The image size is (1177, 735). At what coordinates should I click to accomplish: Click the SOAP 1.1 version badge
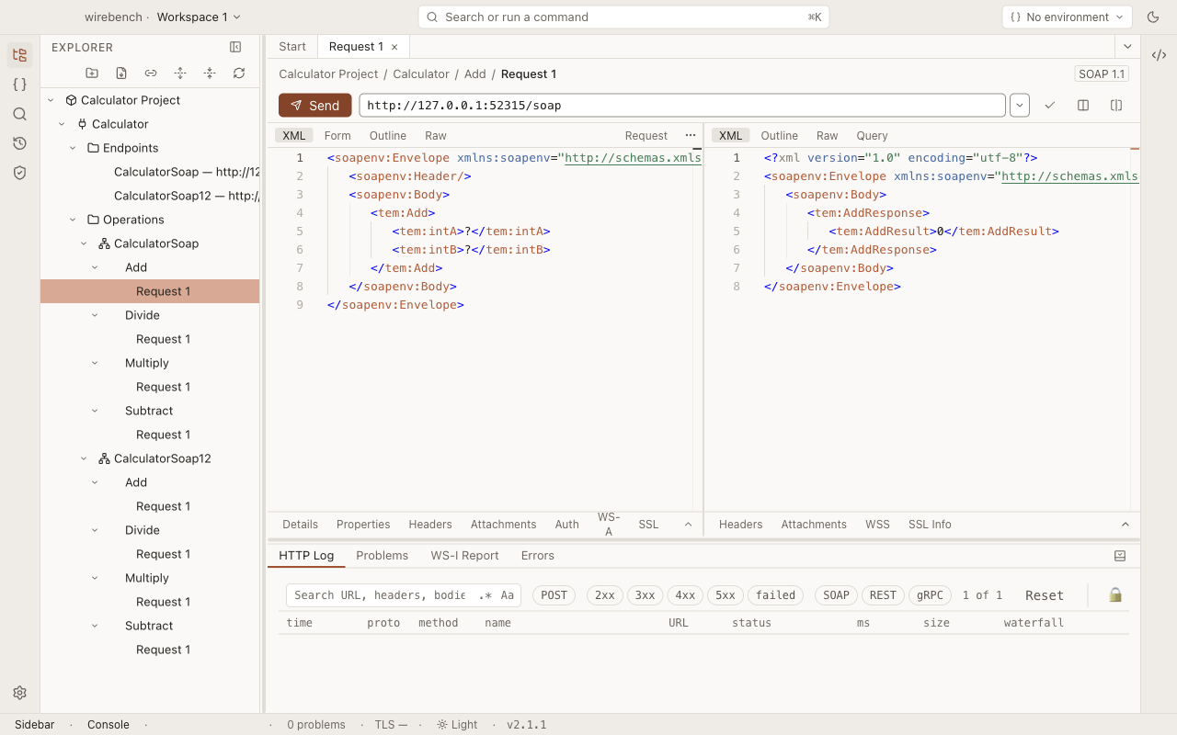pos(1102,74)
